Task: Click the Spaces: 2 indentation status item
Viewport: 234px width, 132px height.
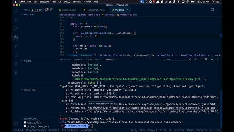Action: [x=152, y=130]
